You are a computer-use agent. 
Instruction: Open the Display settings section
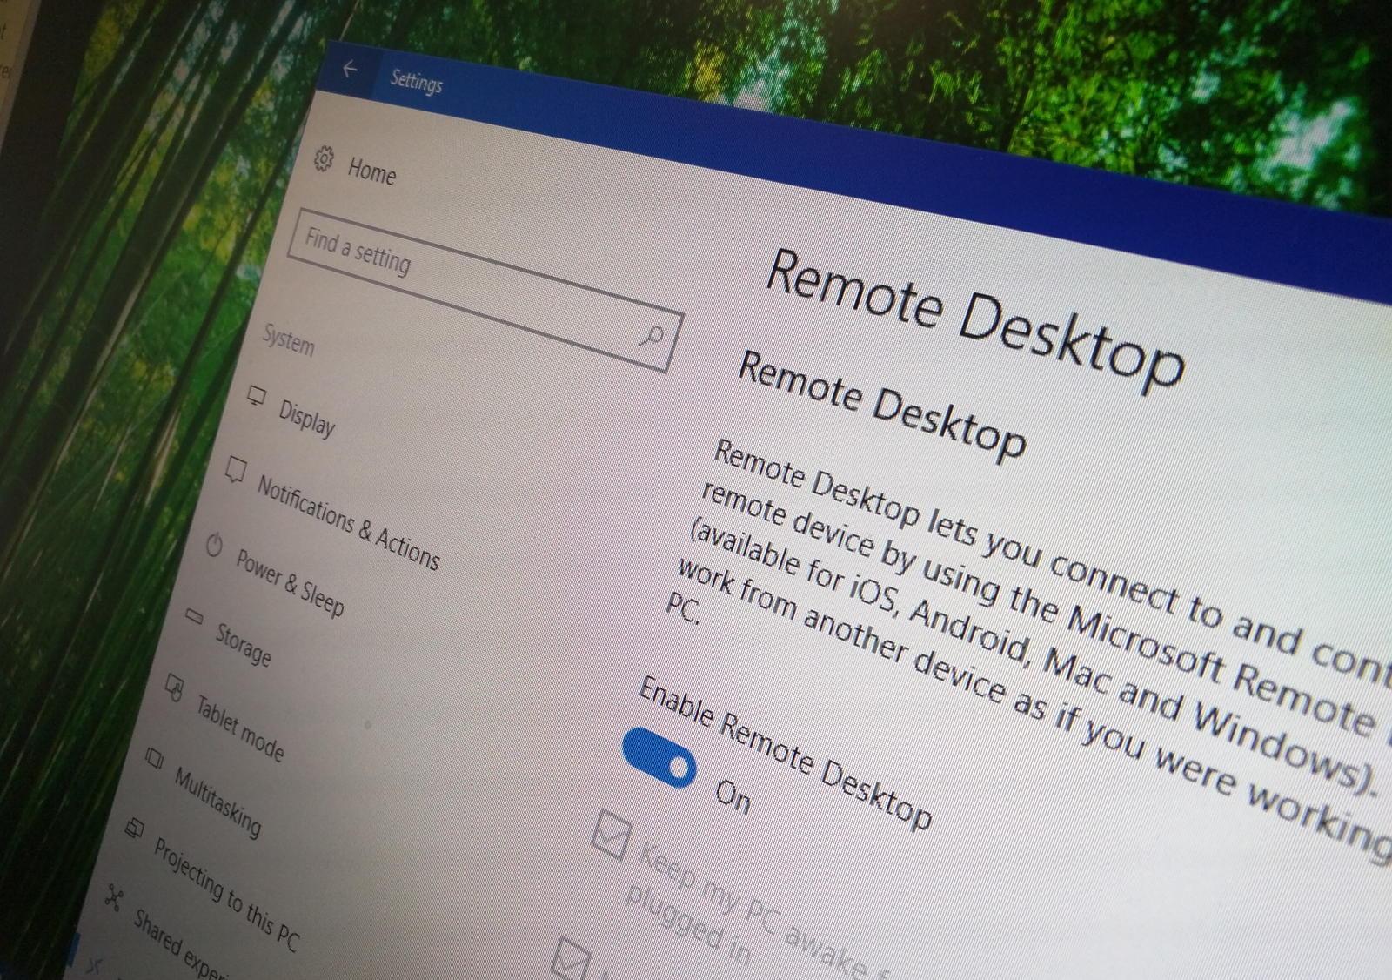pyautogui.click(x=306, y=419)
